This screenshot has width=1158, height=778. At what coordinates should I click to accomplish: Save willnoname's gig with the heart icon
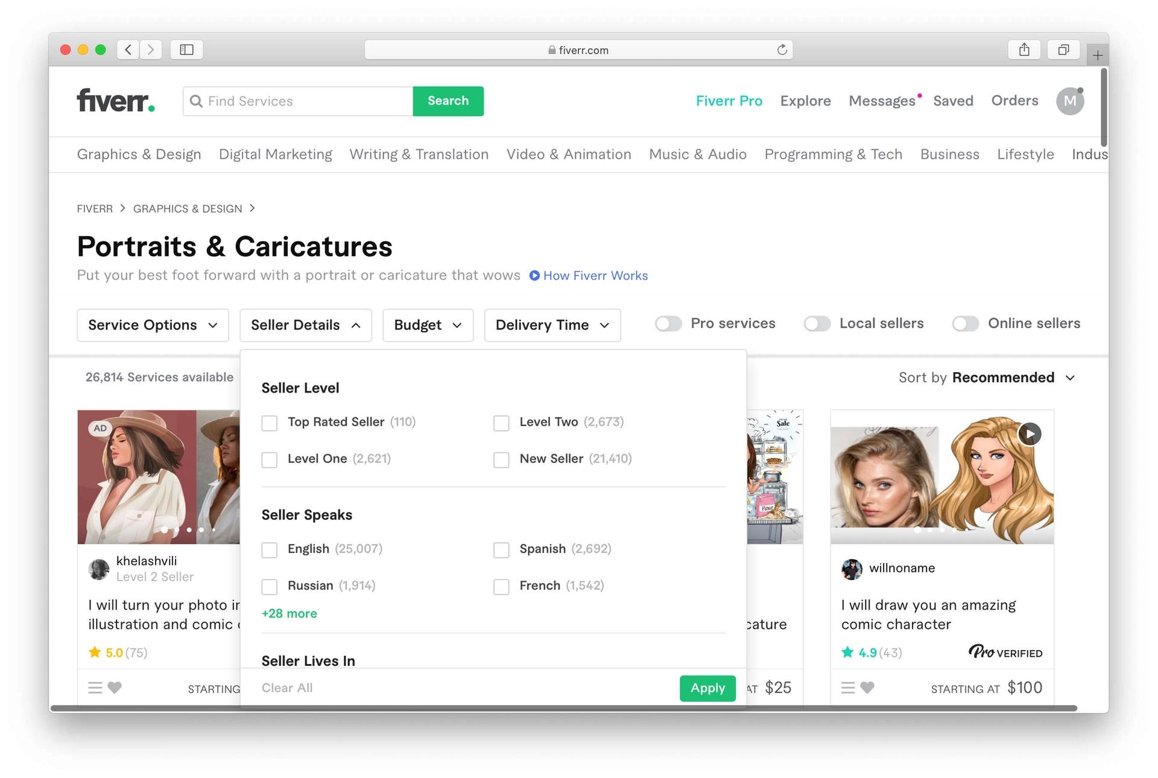click(x=867, y=688)
